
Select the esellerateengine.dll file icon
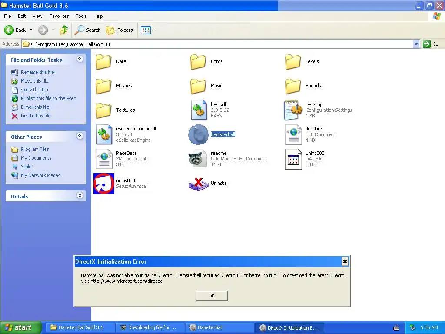click(x=104, y=135)
